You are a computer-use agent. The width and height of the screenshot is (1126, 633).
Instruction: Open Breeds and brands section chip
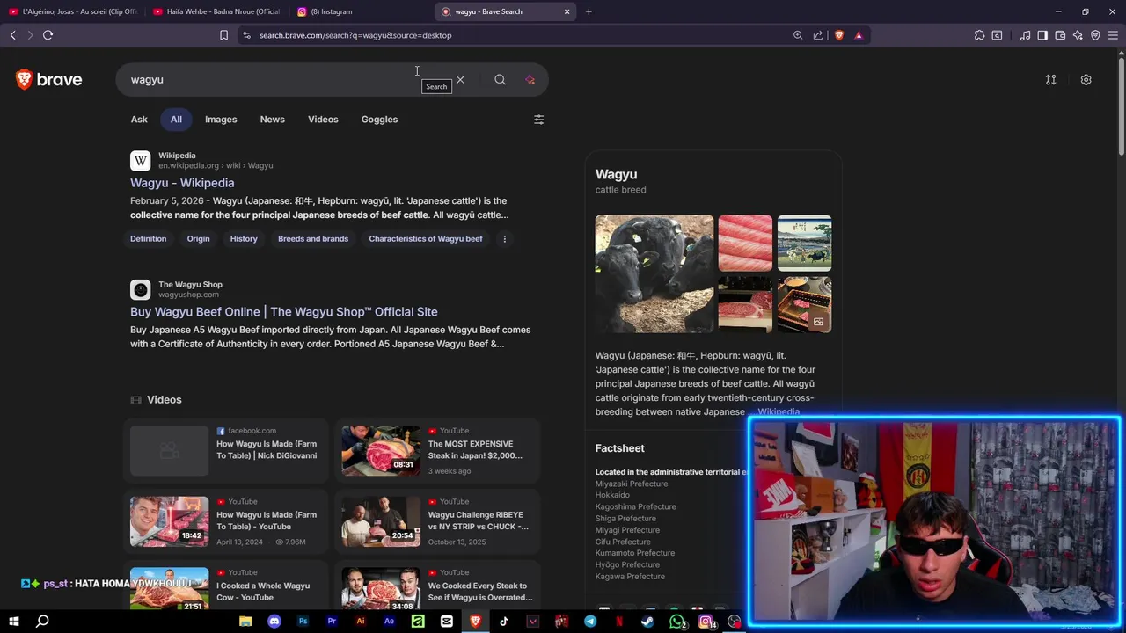[x=313, y=239]
